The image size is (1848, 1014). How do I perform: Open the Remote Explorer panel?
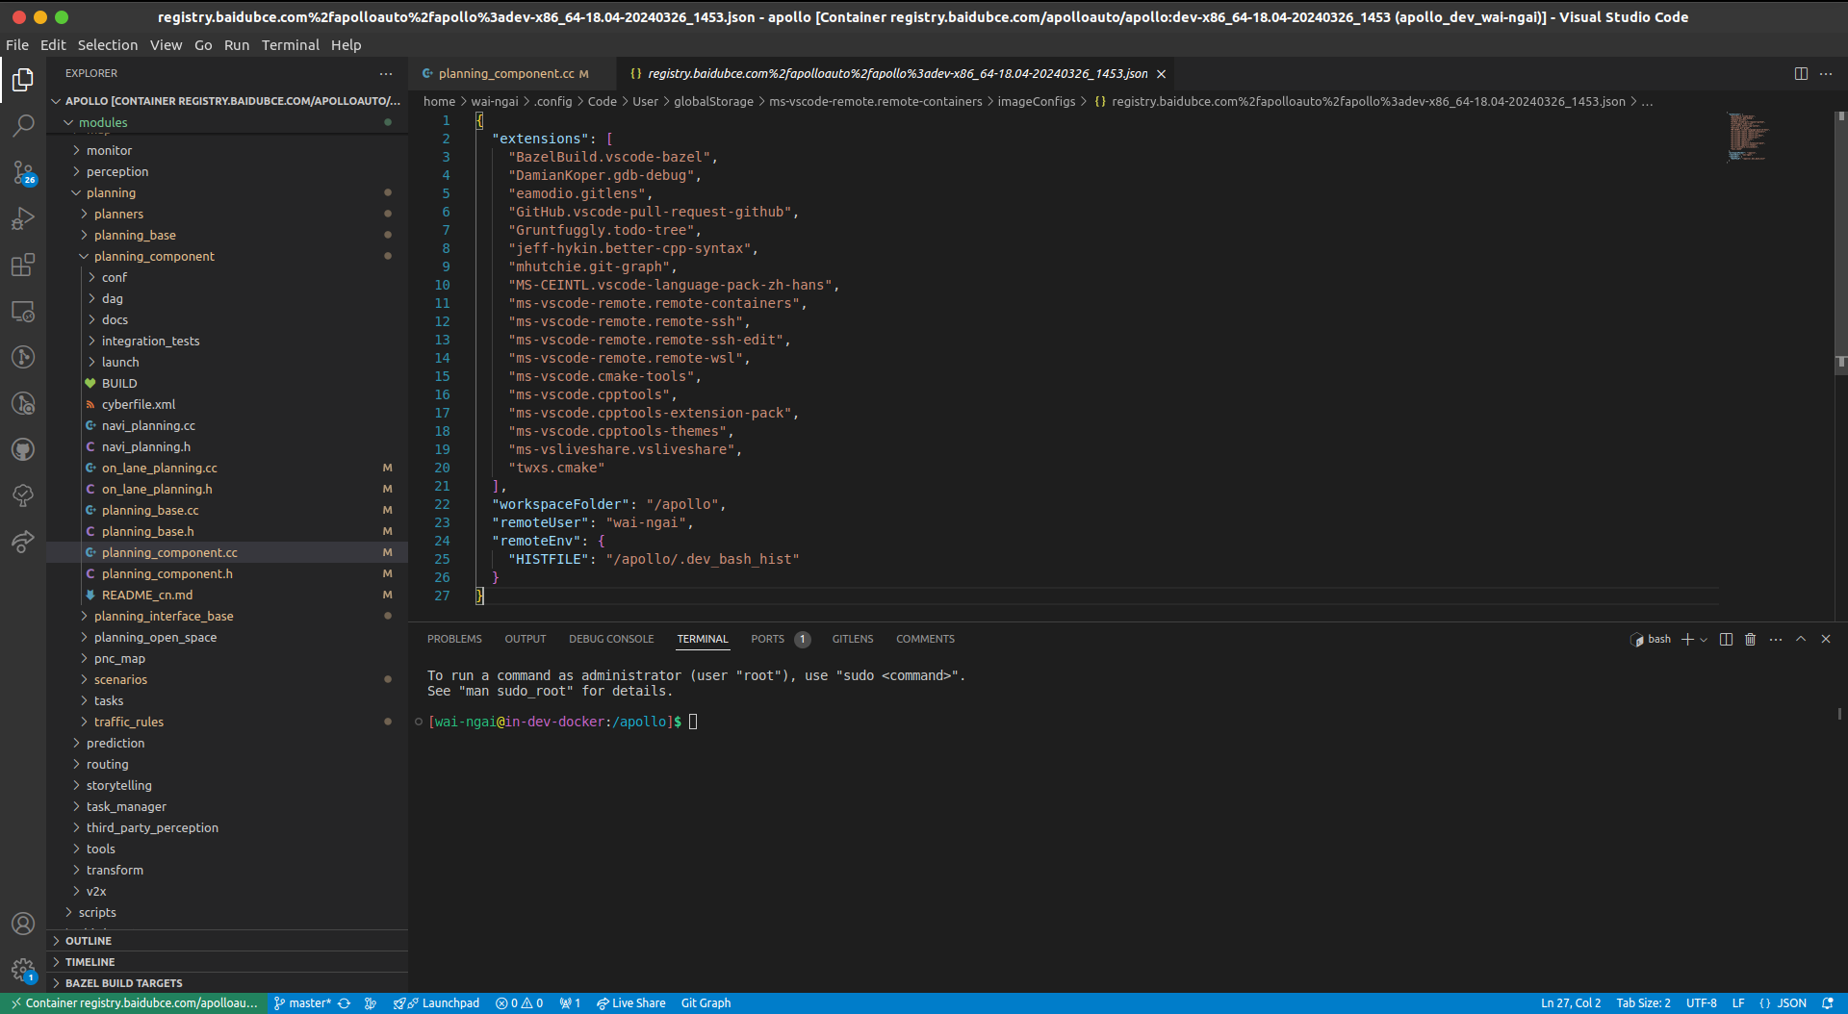point(23,312)
